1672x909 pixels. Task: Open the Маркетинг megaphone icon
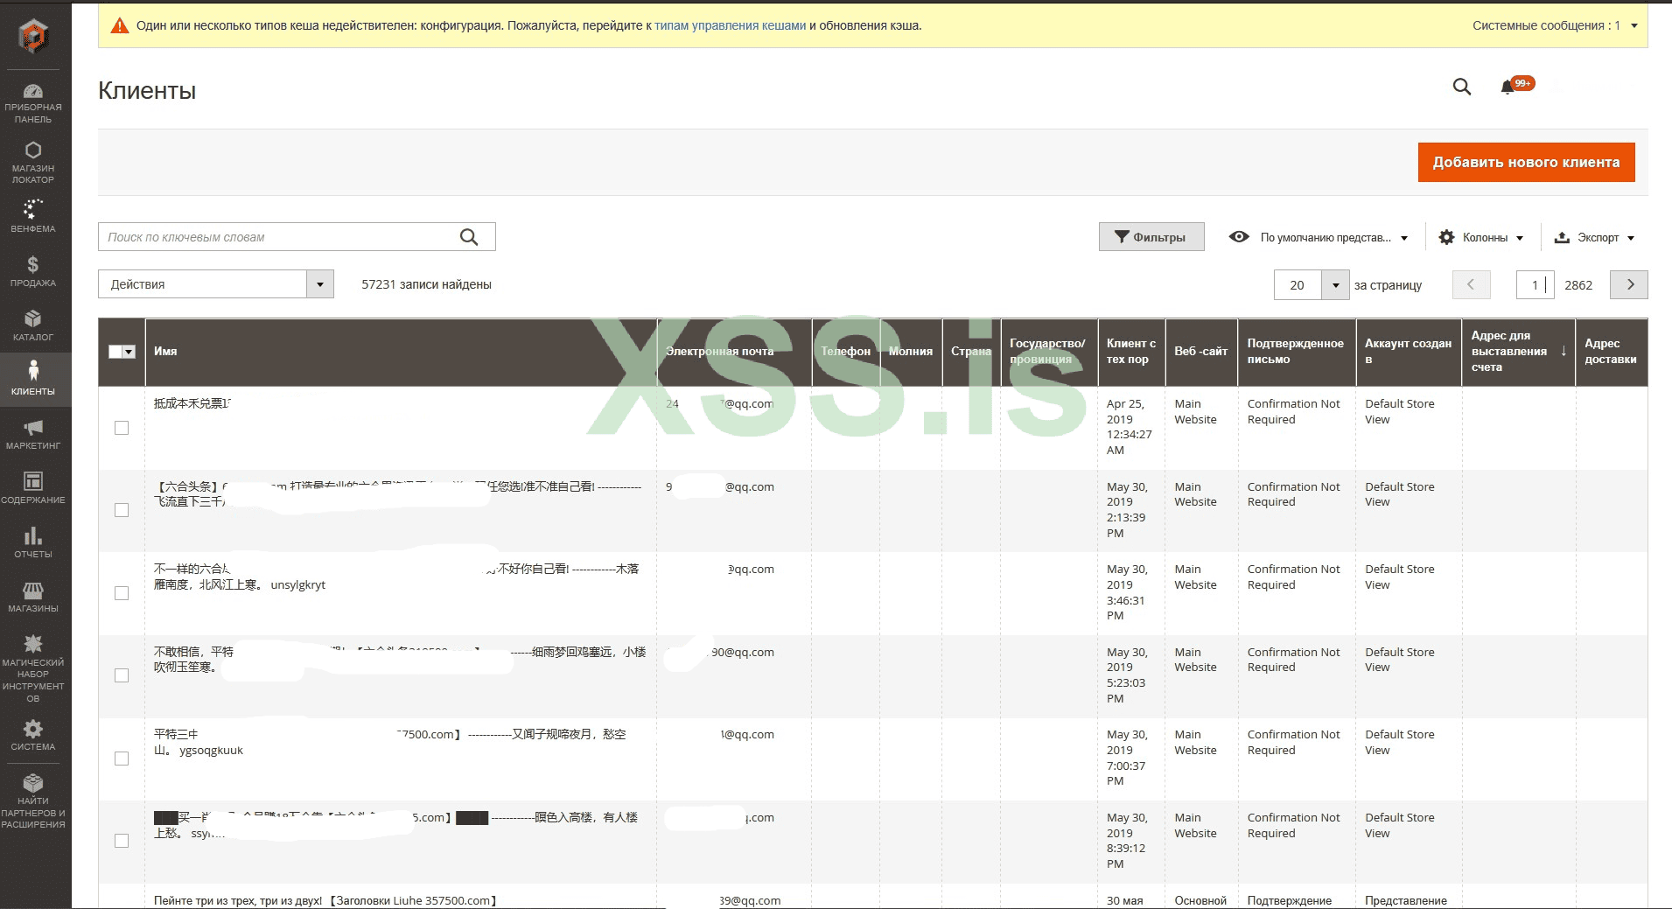33,427
